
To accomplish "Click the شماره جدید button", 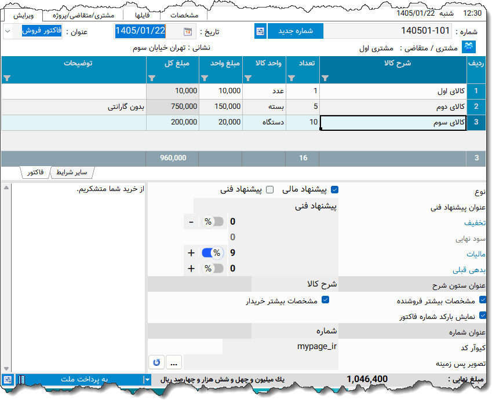I will [296, 31].
